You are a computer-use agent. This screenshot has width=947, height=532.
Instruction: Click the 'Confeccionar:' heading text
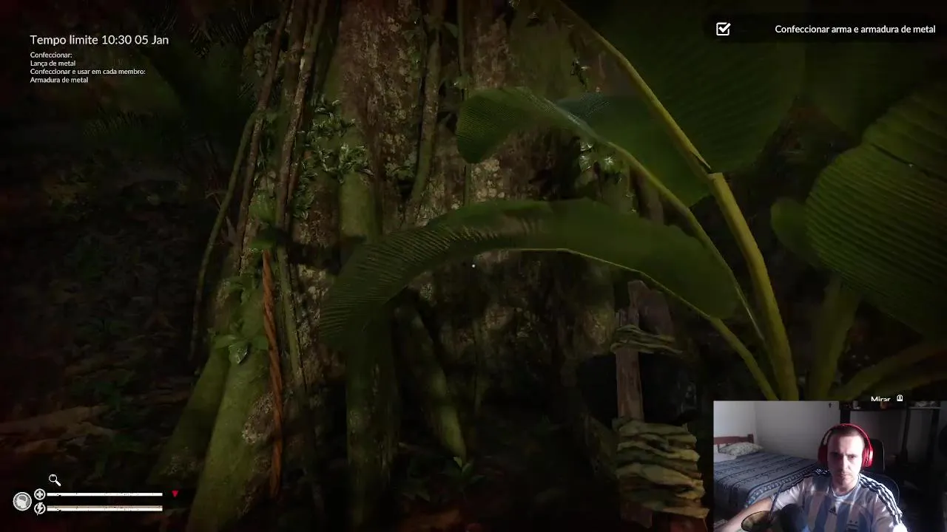[51, 55]
